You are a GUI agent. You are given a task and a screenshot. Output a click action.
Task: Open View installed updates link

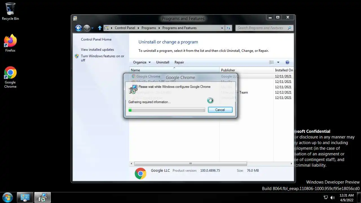coord(97,50)
